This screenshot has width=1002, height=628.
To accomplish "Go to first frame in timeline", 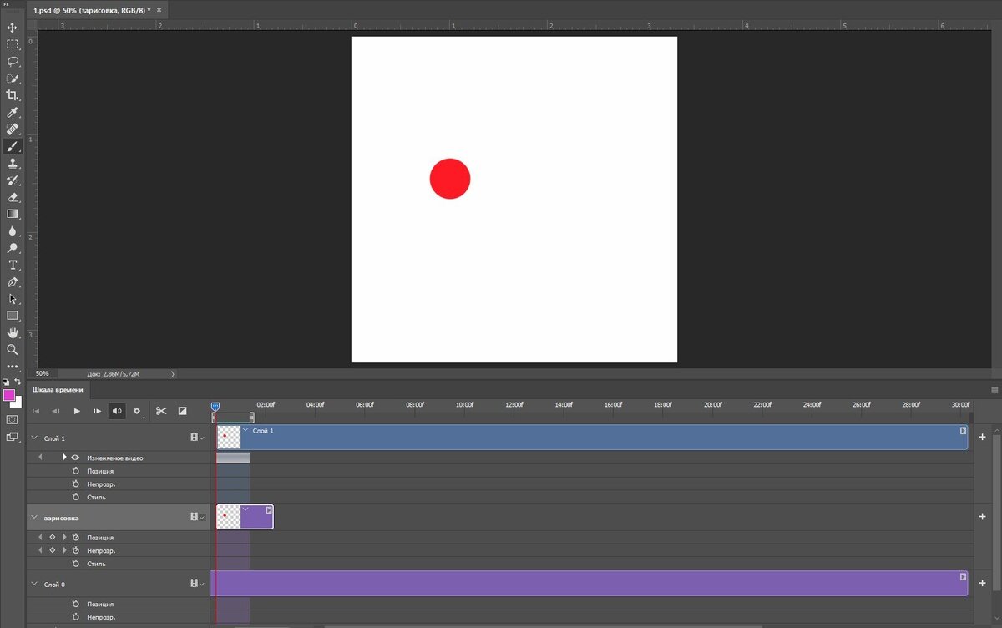I will pos(36,411).
